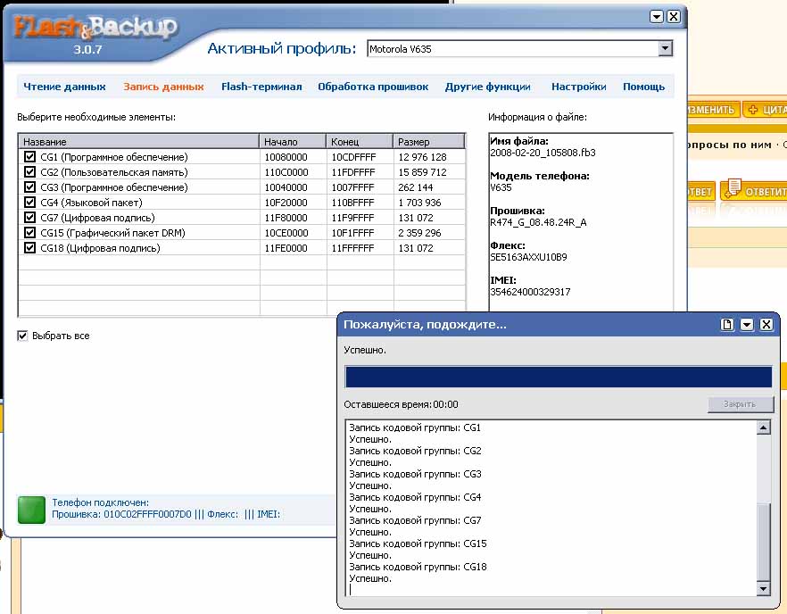Toggle the CG3 (Программное обеспечение) checkbox
The width and height of the screenshot is (787, 614).
[29, 187]
